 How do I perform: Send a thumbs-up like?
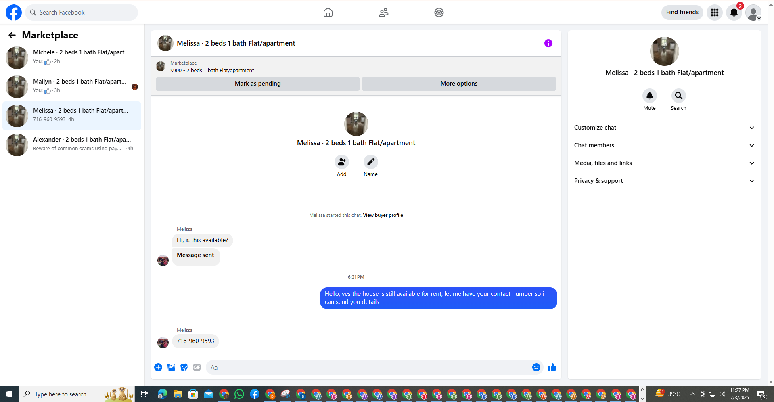552,367
